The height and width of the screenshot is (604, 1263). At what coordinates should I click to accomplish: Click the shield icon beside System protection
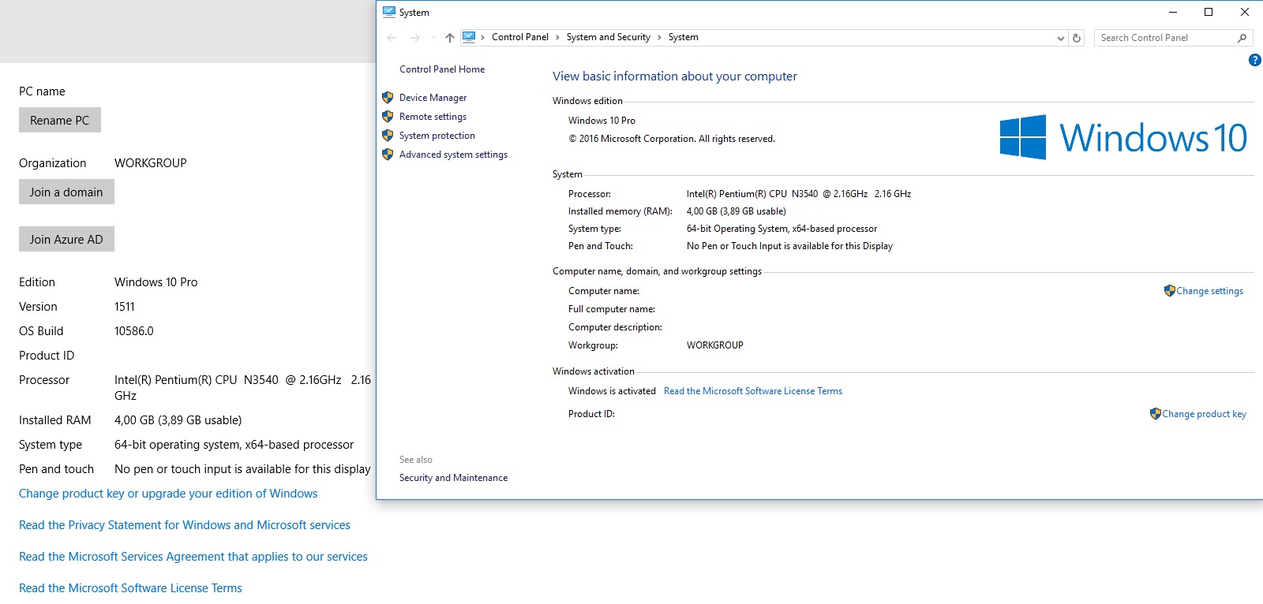tap(388, 136)
